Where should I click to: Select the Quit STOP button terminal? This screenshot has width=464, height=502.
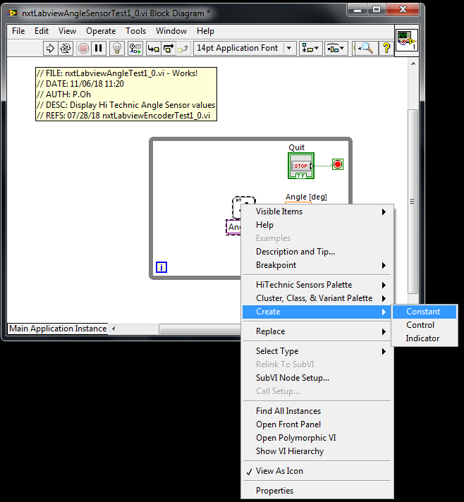coord(301,166)
